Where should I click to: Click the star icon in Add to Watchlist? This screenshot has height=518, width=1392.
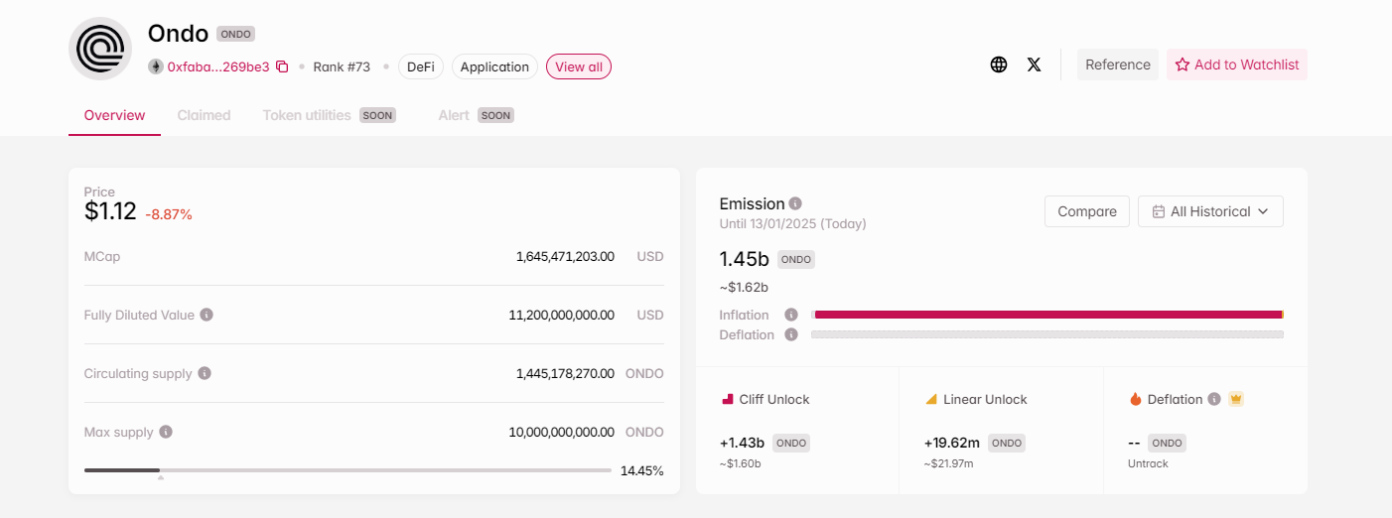1182,65
